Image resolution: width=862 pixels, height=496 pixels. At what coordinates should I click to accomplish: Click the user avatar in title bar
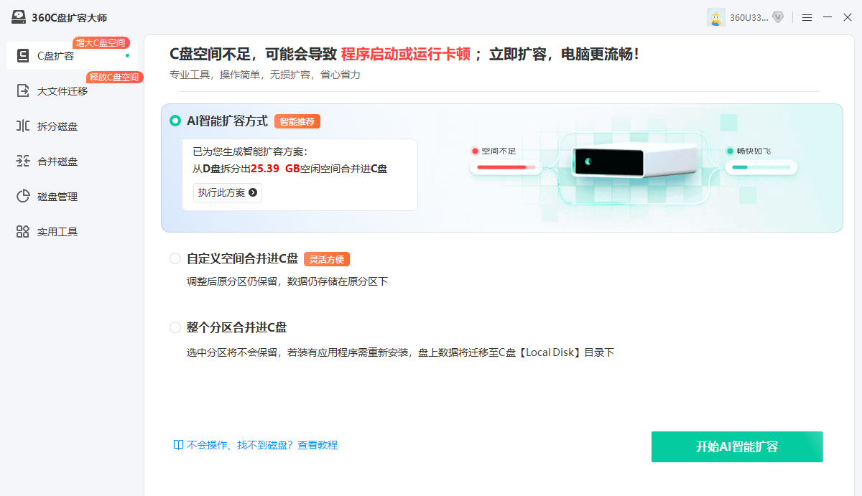pyautogui.click(x=716, y=17)
